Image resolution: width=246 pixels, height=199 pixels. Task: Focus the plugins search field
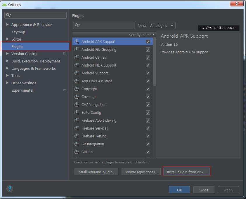104,25
